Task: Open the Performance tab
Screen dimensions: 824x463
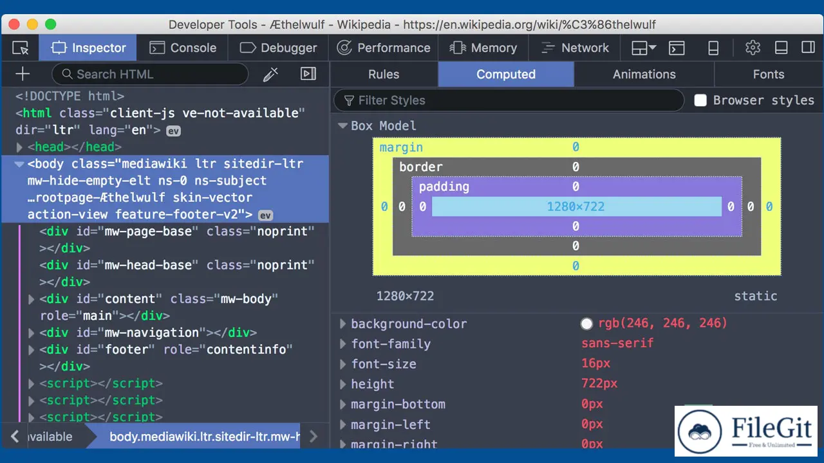Action: coord(384,48)
